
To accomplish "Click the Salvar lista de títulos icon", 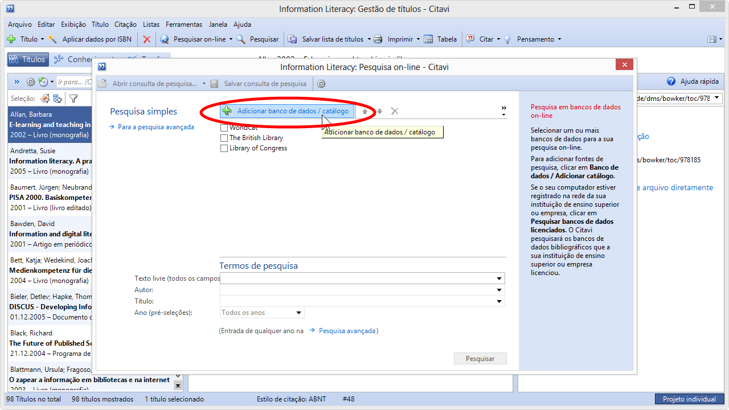I will tap(292, 39).
